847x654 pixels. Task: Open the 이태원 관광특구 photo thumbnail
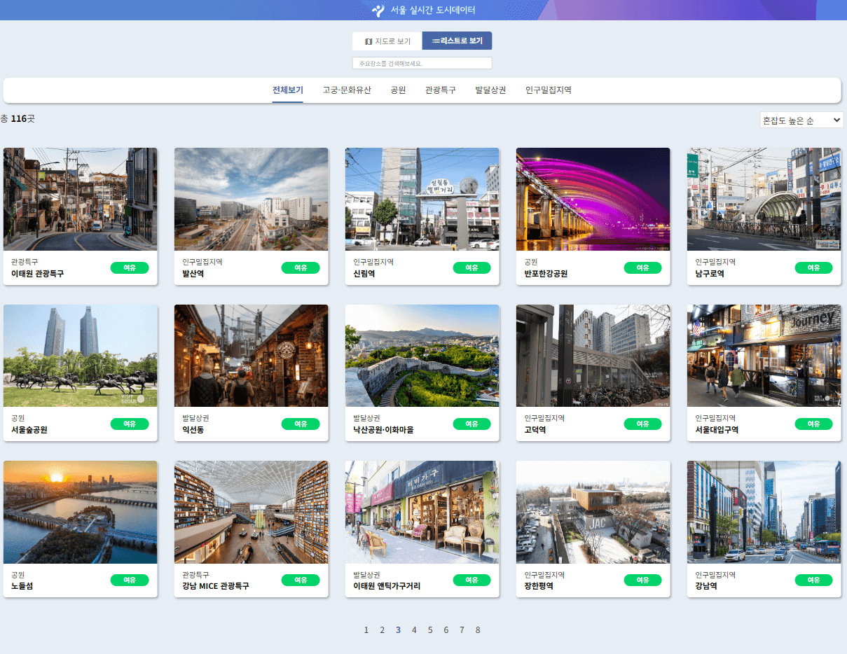[x=81, y=199]
